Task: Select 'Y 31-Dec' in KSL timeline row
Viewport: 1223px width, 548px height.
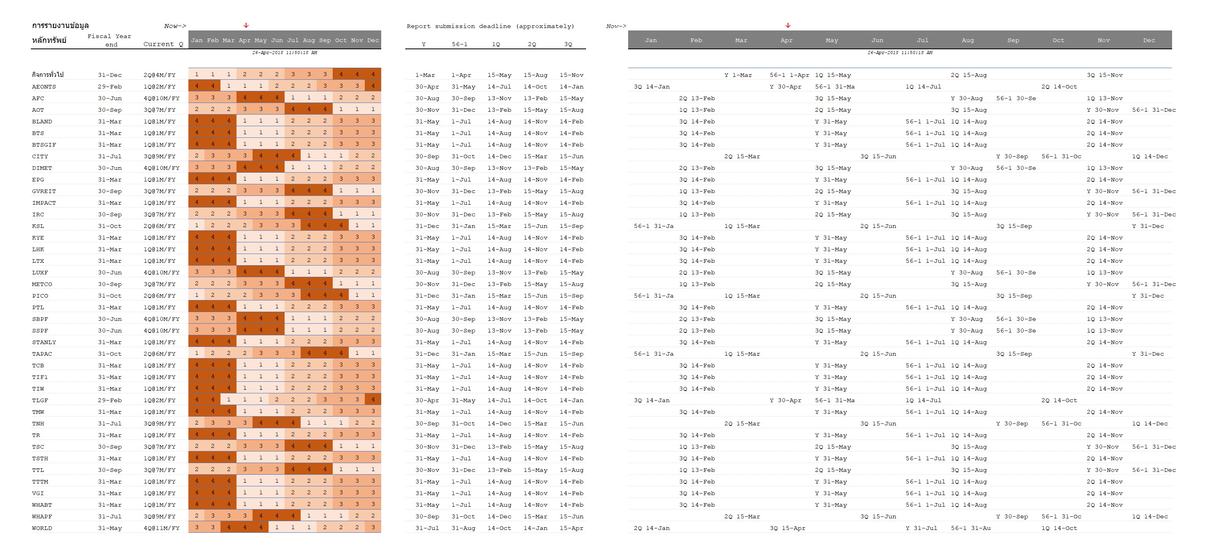Action: pos(1148,226)
